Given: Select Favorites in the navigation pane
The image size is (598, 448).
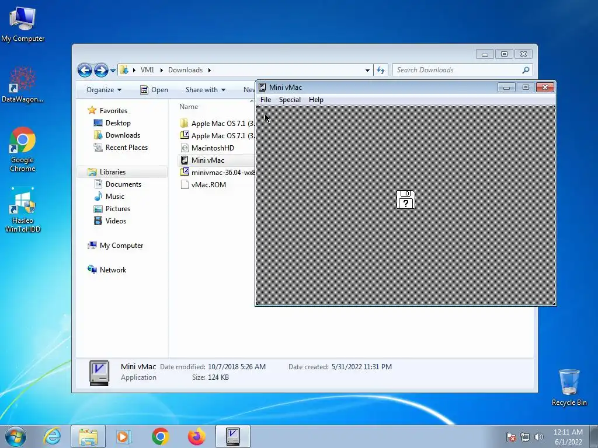Looking at the screenshot, I should point(113,111).
